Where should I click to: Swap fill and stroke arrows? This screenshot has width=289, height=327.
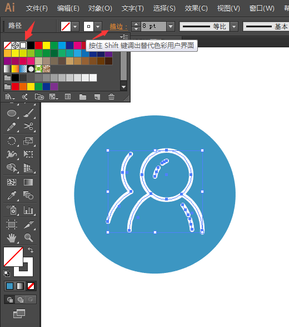tap(31, 250)
